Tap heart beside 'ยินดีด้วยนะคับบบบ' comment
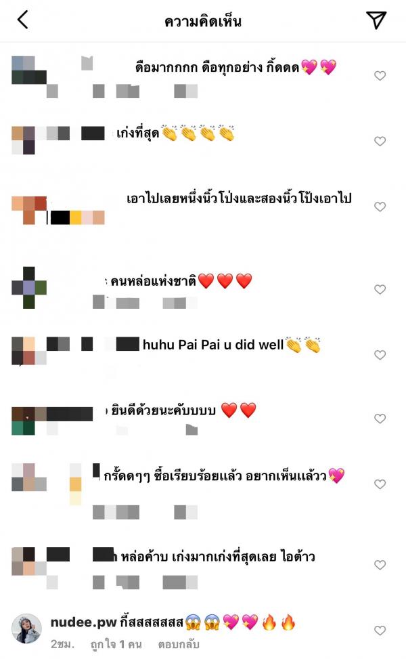The height and width of the screenshot is (659, 406). 380,419
